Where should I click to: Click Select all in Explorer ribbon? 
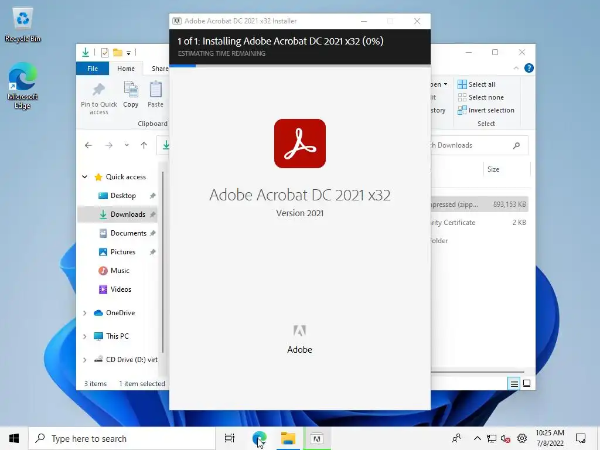[x=476, y=84]
